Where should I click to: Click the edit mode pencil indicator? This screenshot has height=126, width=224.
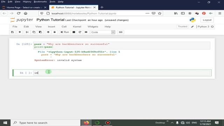pyautogui.click(x=192, y=27)
